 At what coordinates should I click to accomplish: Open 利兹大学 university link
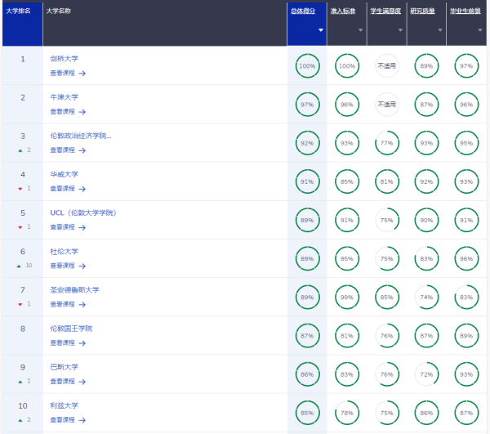[x=64, y=405]
